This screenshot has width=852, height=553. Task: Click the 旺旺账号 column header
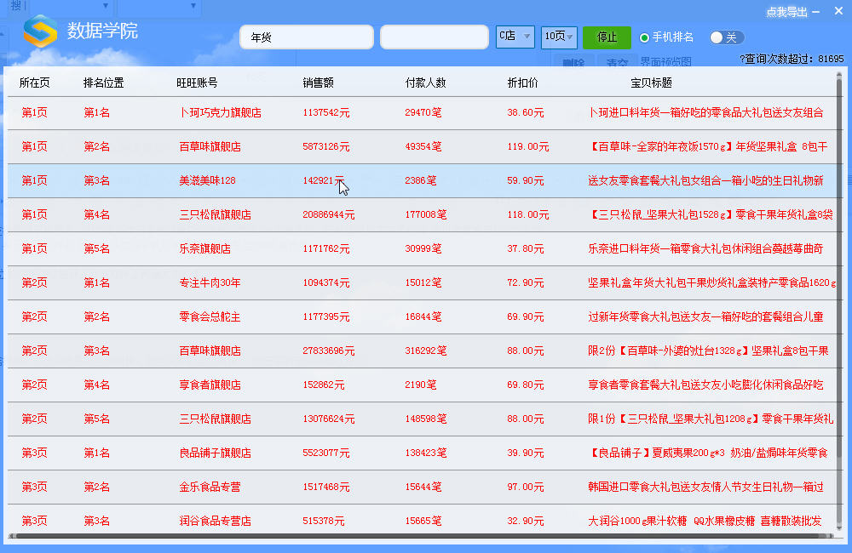pos(197,83)
